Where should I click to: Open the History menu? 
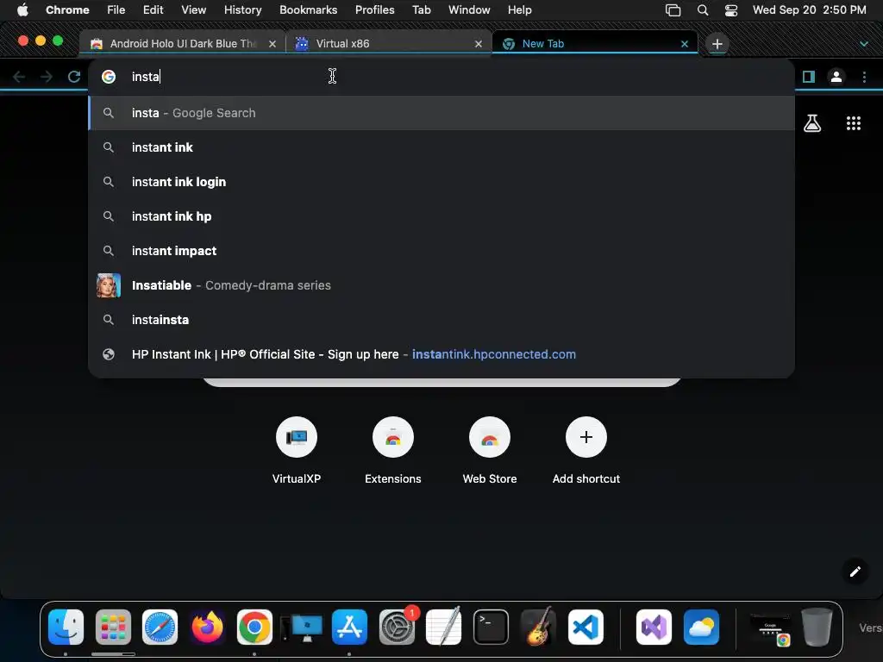(242, 9)
